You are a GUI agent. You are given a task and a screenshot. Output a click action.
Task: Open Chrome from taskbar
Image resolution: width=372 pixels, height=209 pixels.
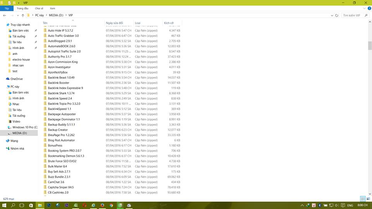pyautogui.click(x=111, y=205)
